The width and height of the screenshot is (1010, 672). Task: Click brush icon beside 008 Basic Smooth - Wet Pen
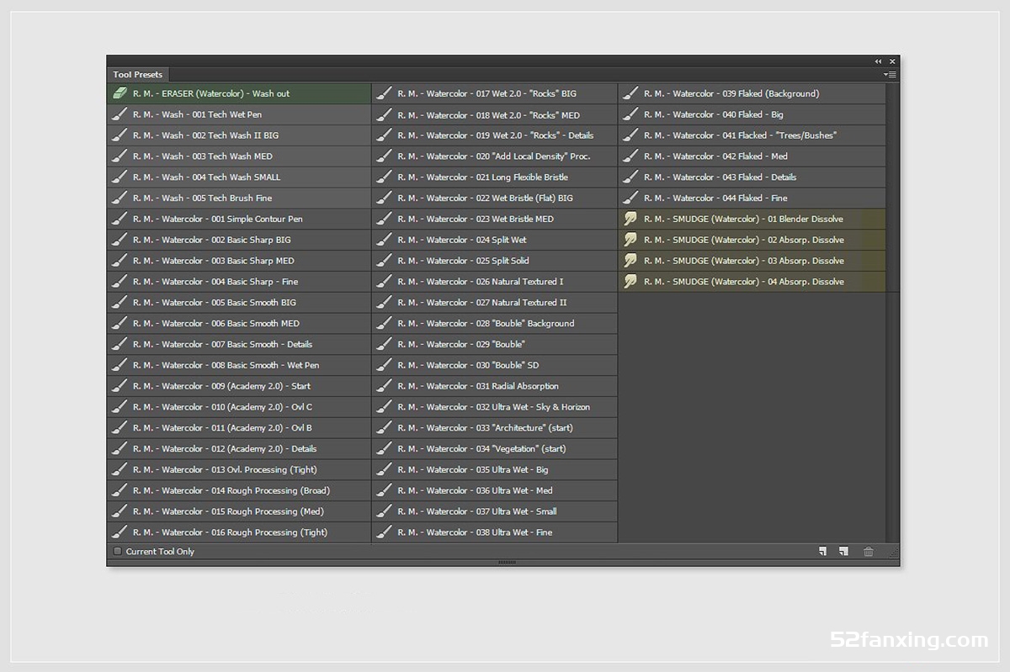[120, 365]
